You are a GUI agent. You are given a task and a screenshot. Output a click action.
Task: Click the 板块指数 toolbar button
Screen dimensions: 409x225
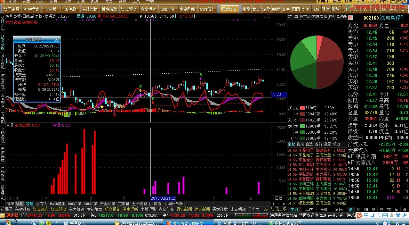point(109,9)
